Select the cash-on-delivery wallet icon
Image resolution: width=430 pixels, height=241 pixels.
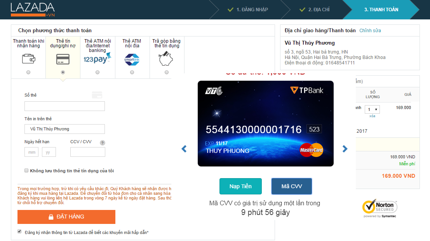pos(28,59)
